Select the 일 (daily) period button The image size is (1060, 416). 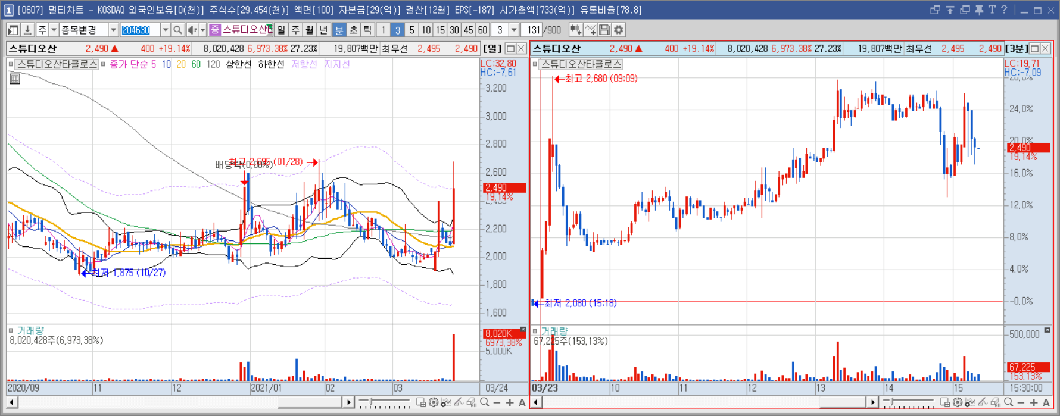pyautogui.click(x=281, y=30)
